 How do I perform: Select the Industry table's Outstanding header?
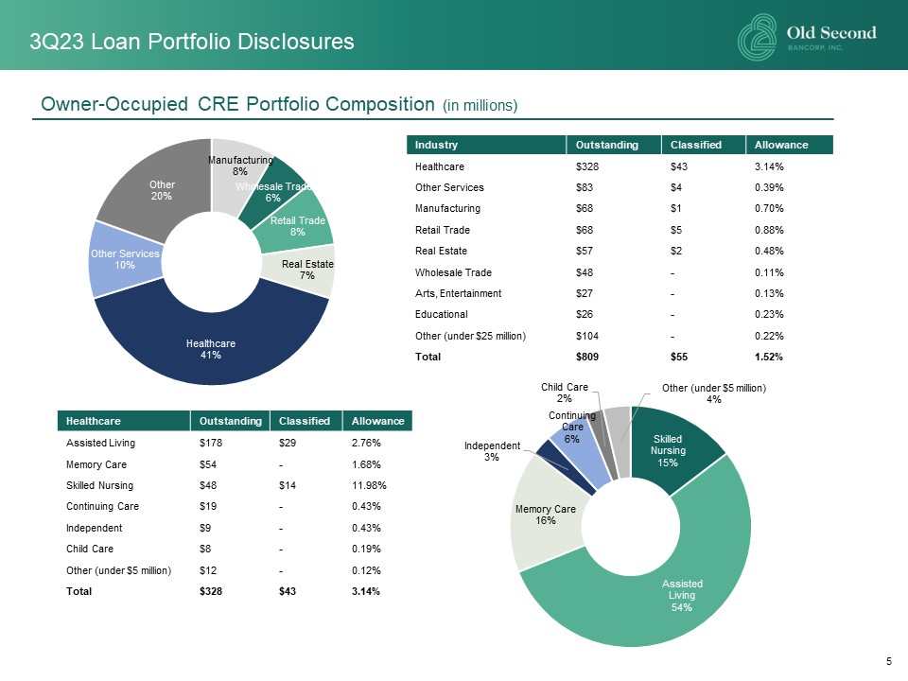pos(606,145)
